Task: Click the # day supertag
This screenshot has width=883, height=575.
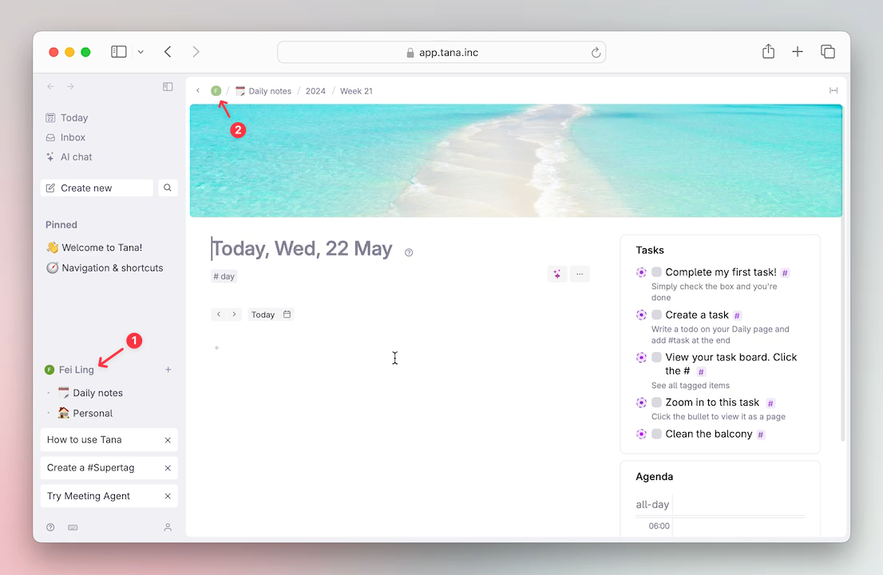Action: pos(224,276)
